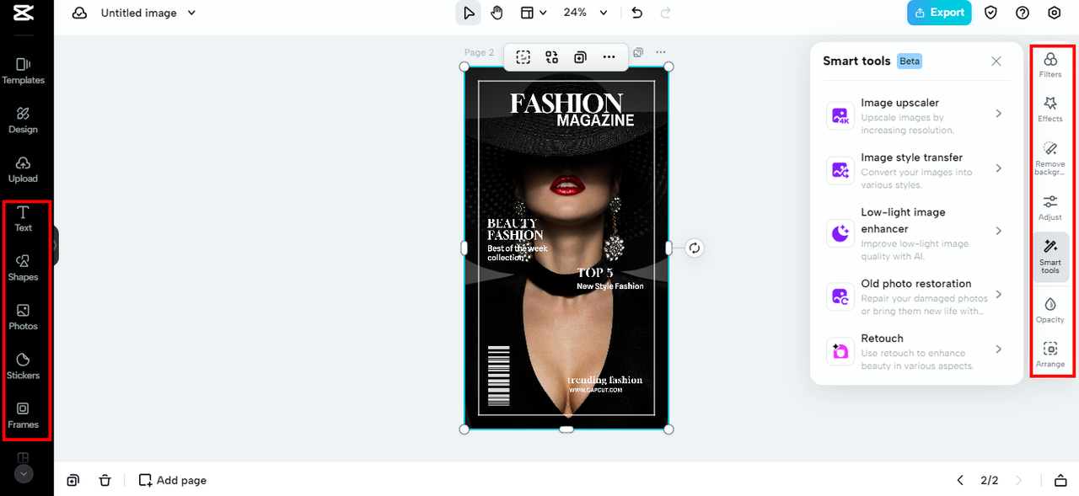Click the down chevron at bottom of sidebar

[x=24, y=474]
